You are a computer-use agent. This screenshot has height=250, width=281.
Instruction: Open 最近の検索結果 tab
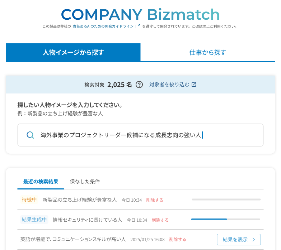click(x=41, y=182)
